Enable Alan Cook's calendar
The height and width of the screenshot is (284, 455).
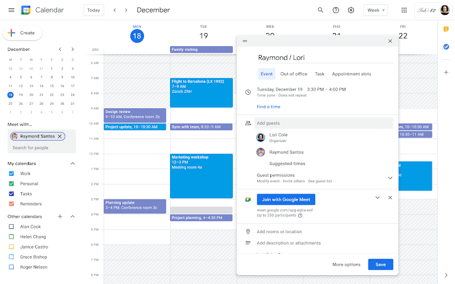pos(11,227)
